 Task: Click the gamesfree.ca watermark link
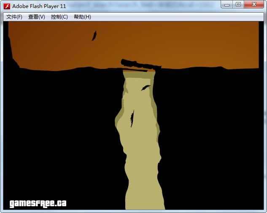click(38, 203)
